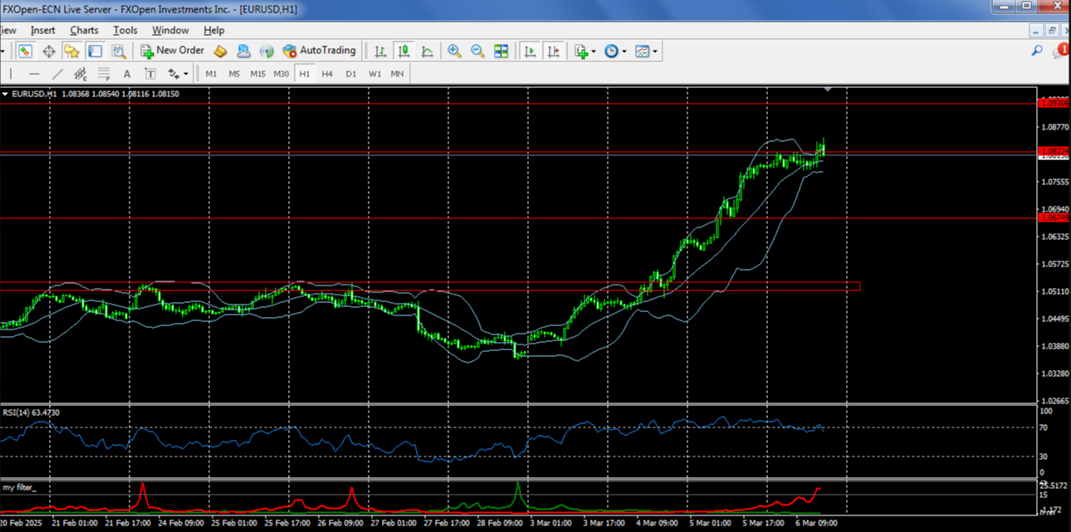This screenshot has height=532, width=1071.
Task: Open the Insert menu
Action: 42,30
